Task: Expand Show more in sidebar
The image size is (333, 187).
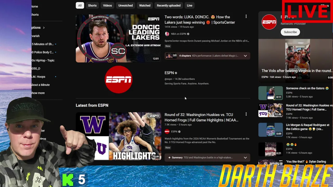Action: tap(38, 93)
